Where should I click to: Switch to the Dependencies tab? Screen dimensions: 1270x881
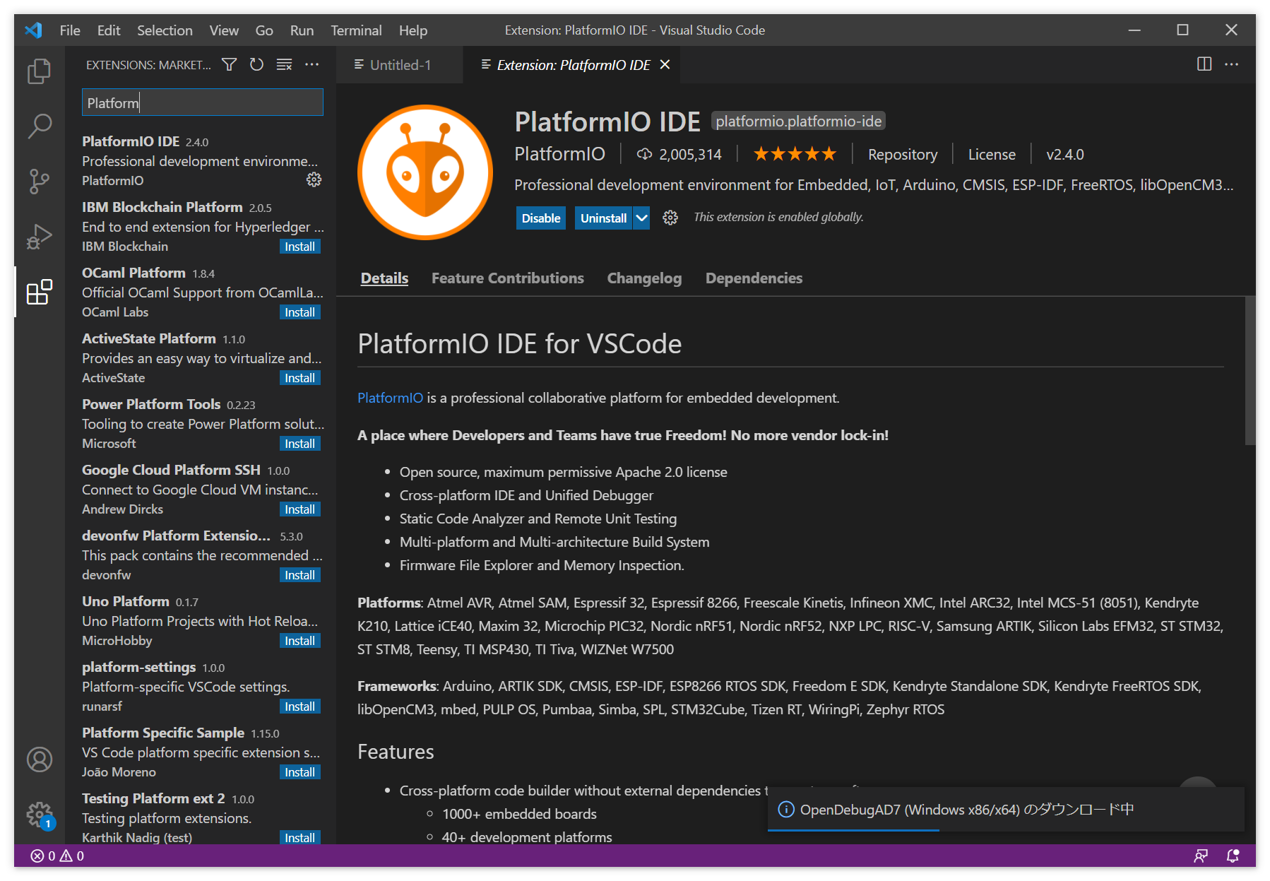[754, 278]
